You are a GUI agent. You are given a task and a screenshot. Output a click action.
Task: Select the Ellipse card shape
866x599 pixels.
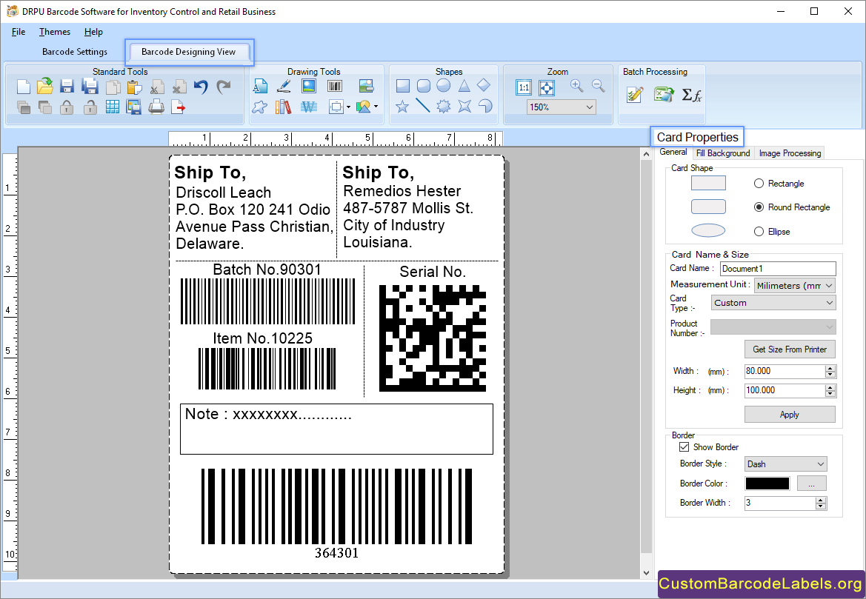tap(759, 231)
